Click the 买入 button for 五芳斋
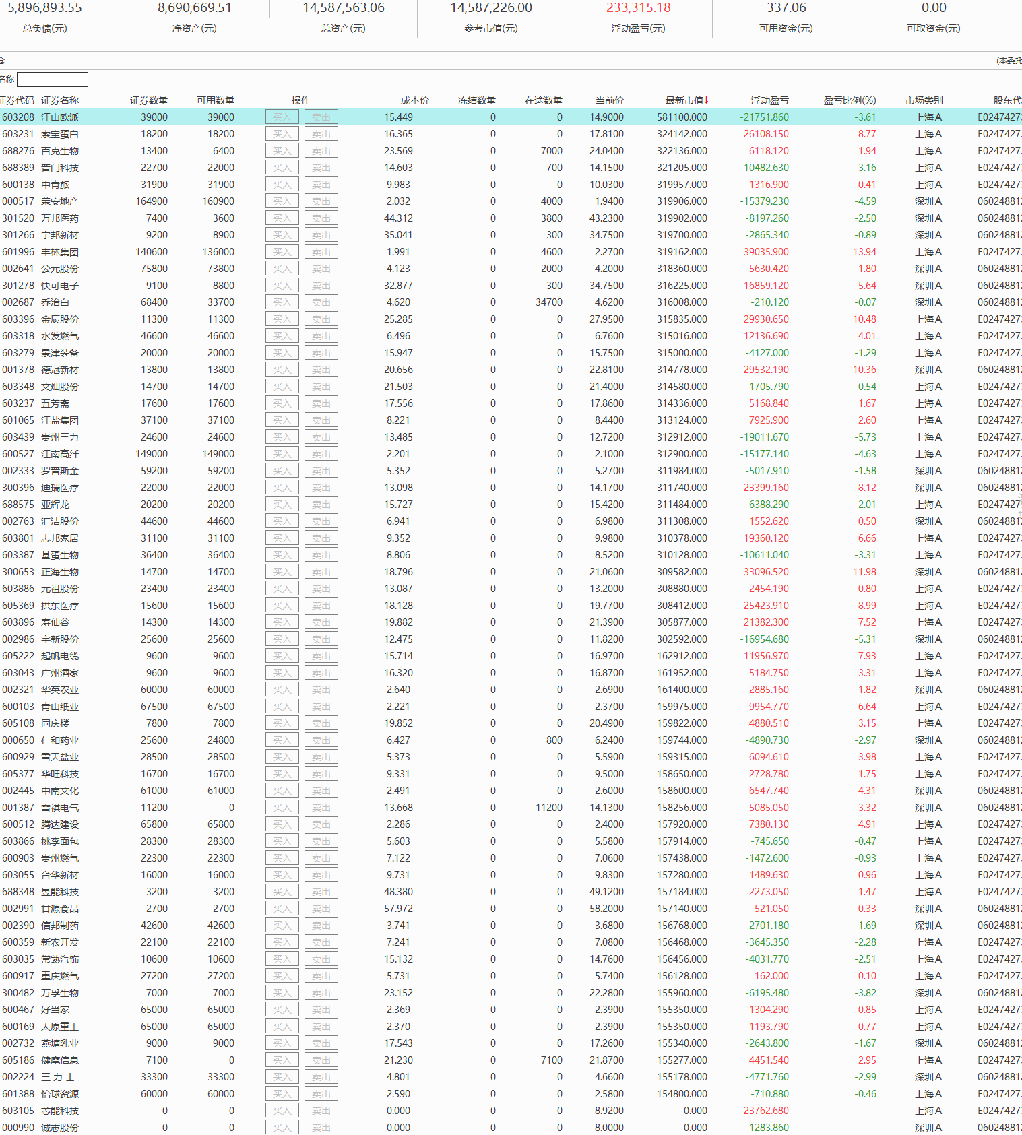The width and height of the screenshot is (1022, 1135). tap(282, 403)
